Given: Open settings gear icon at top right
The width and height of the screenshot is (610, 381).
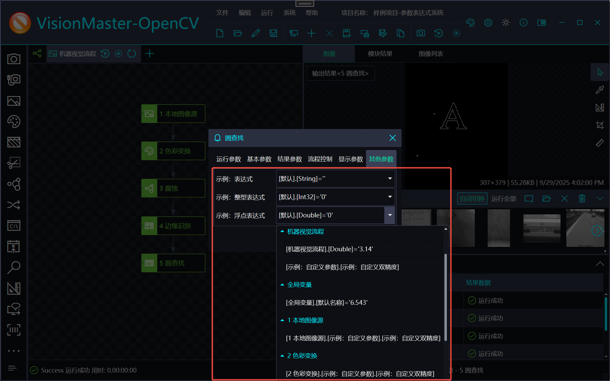Looking at the screenshot, I should pyautogui.click(x=488, y=23).
